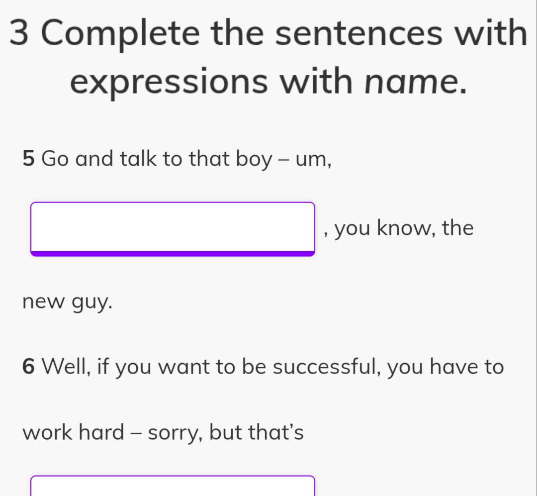The width and height of the screenshot is (537, 496).
Task: Click the purple underline of the answer box
Action: point(173,254)
